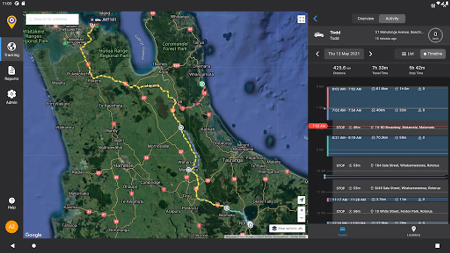Screen dimensions: 450x253
Task: Click the red 7:52 AM time marker
Action: pos(318,126)
